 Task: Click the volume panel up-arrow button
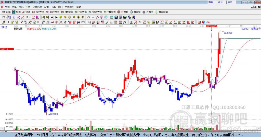pyautogui.click(x=3, y=129)
